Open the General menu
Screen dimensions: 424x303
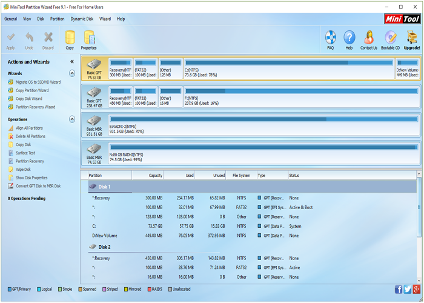coord(11,19)
